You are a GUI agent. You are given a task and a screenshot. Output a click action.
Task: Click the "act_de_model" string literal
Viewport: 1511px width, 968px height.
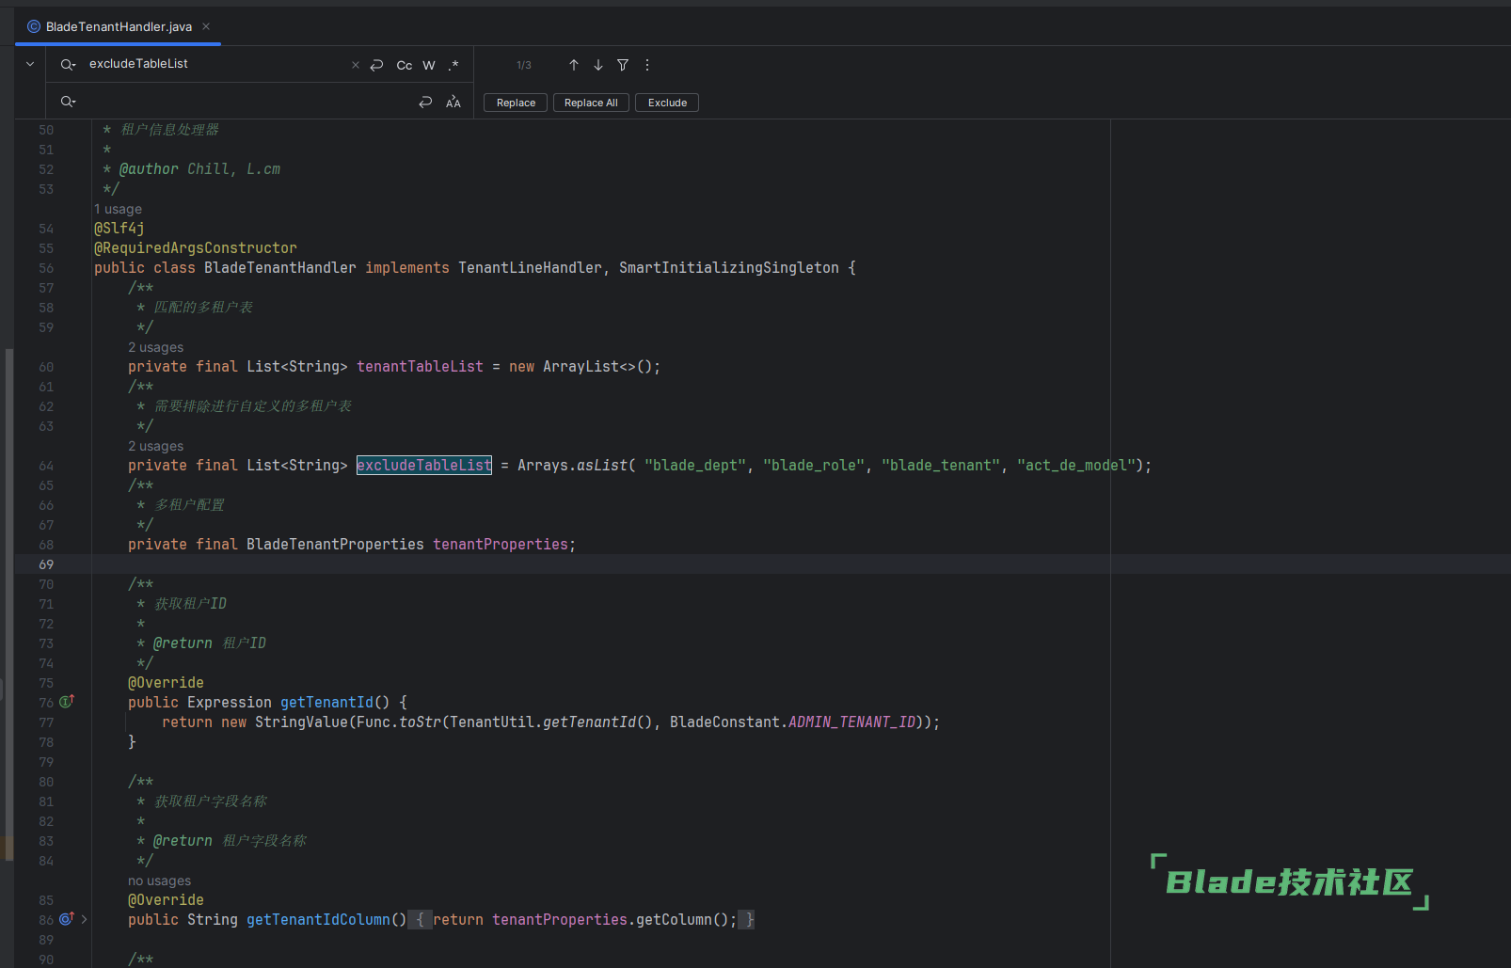1076,466
